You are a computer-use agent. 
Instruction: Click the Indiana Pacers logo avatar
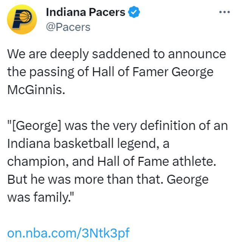(22, 19)
